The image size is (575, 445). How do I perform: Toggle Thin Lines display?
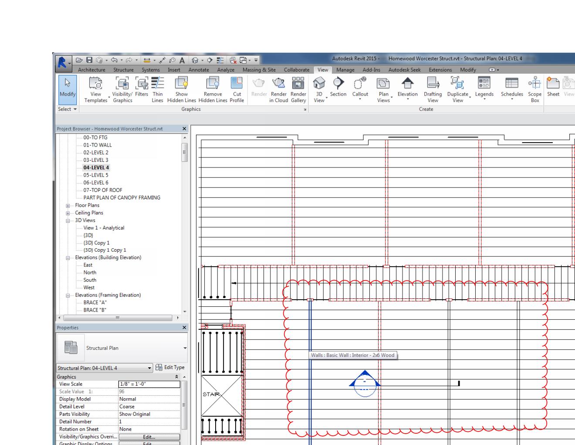click(x=158, y=87)
